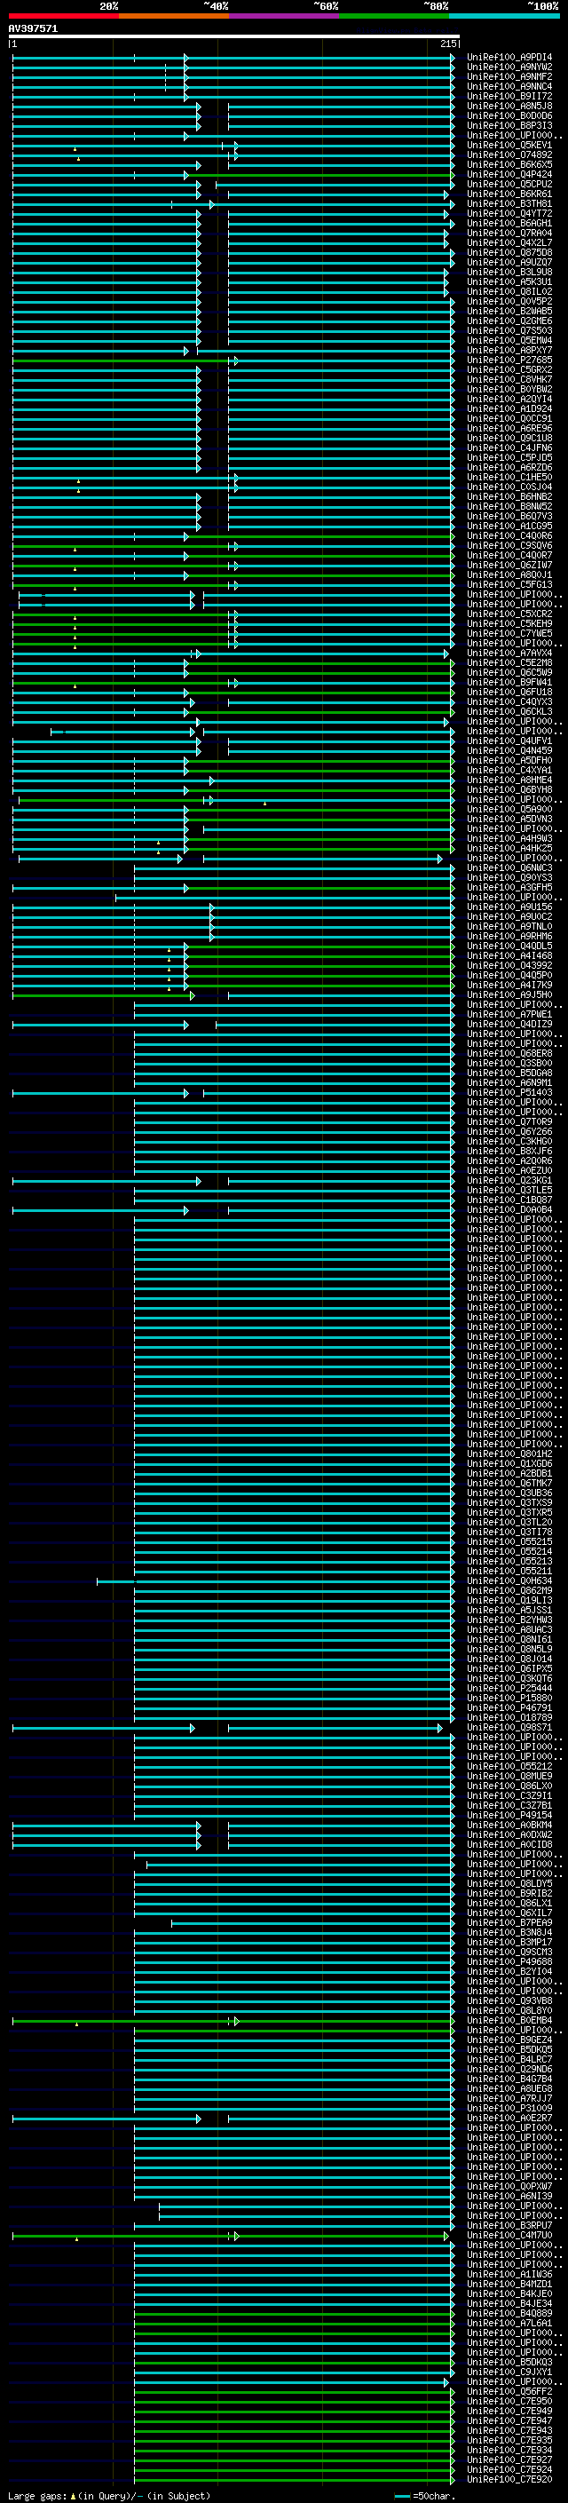Select label UniRef100_A5DFH0
Image resolution: width=568 pixels, height=2503 pixels.
(509, 761)
